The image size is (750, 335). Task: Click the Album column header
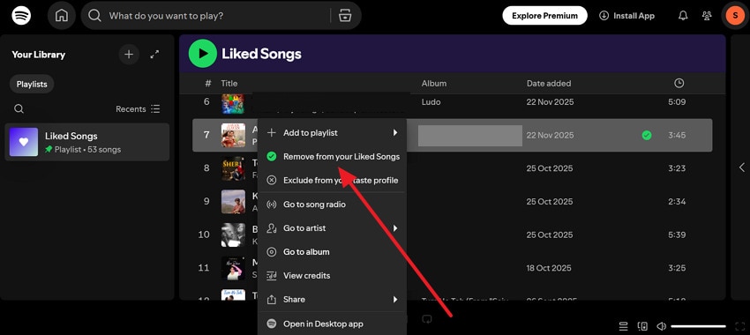tap(434, 83)
